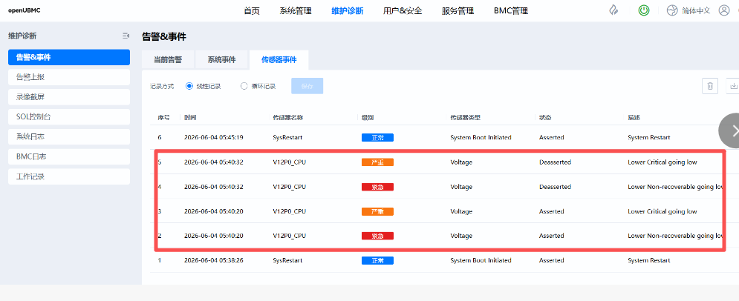Image resolution: width=739 pixels, height=301 pixels.
Task: Click the trash icon to clear sensor events
Action: pyautogui.click(x=710, y=86)
